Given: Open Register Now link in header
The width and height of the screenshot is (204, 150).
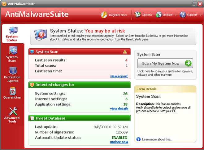Looking at the screenshot, I should (118, 15).
